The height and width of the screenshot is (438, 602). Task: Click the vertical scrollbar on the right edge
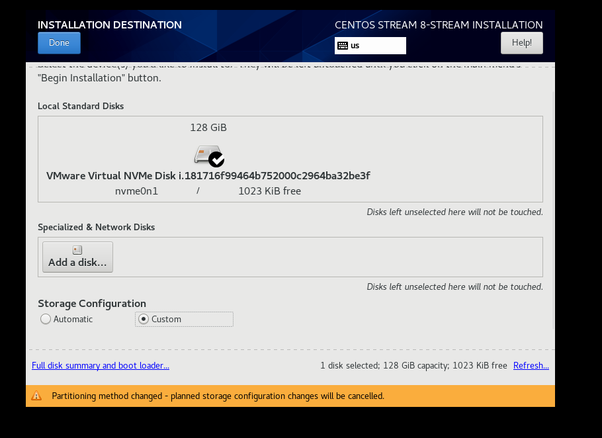click(553, 210)
